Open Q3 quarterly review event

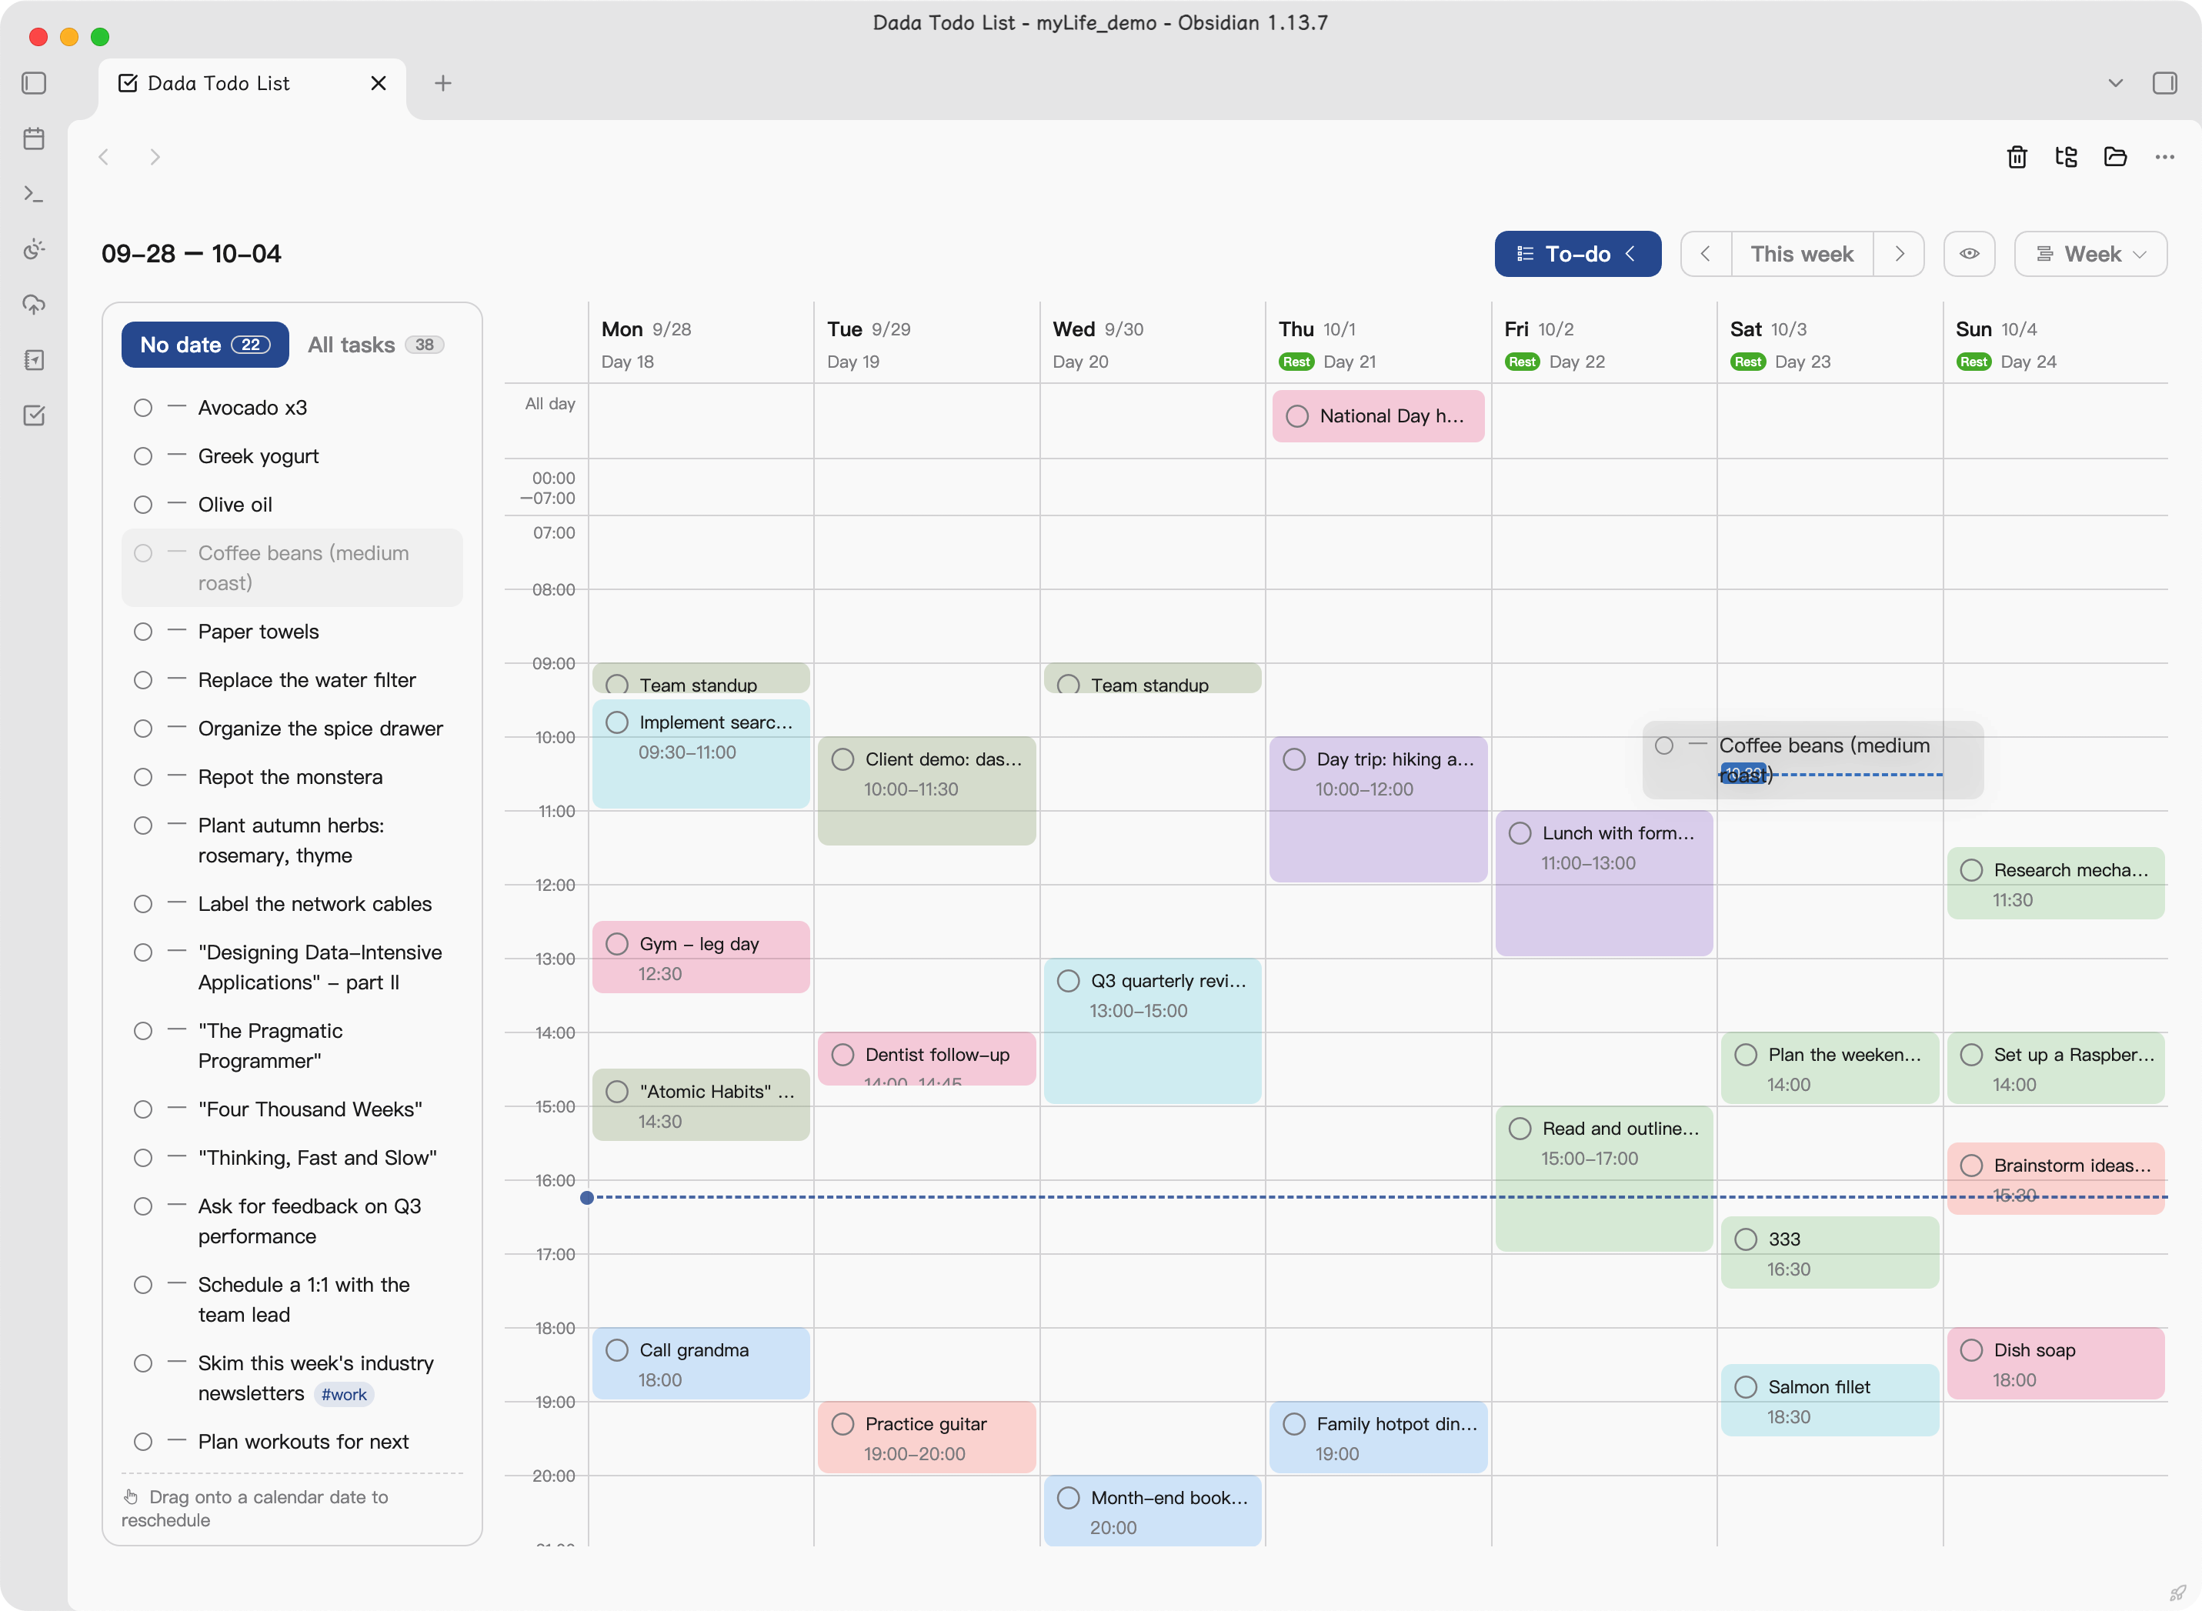(1152, 1031)
